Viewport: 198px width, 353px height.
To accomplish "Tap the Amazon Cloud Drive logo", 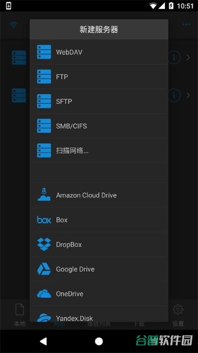I will coord(44,195).
